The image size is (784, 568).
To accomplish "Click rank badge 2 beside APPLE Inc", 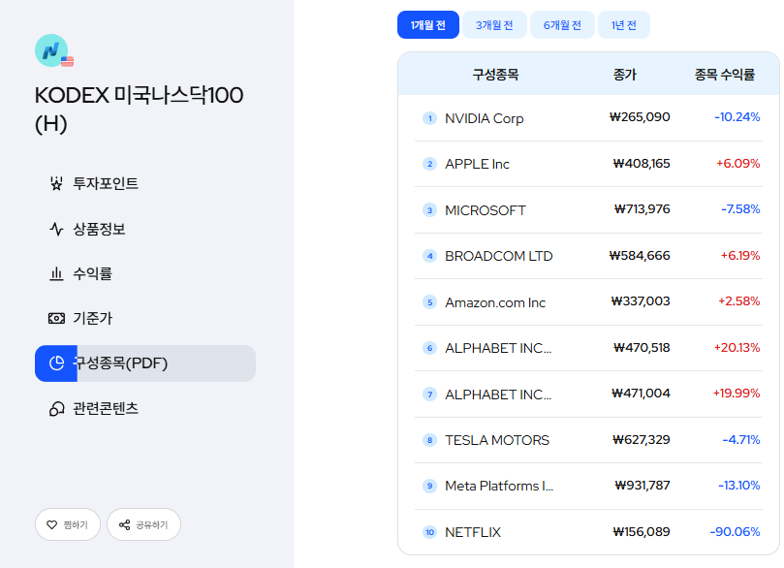I will (x=429, y=164).
